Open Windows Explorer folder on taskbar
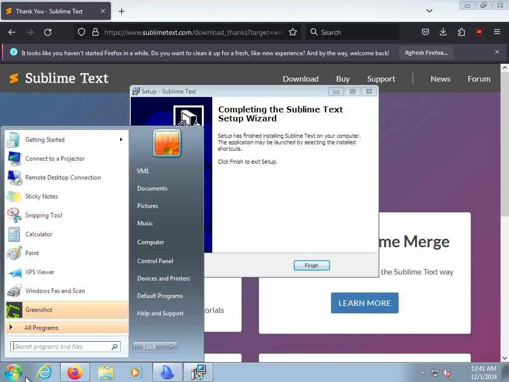This screenshot has height=382, width=509. [x=106, y=373]
